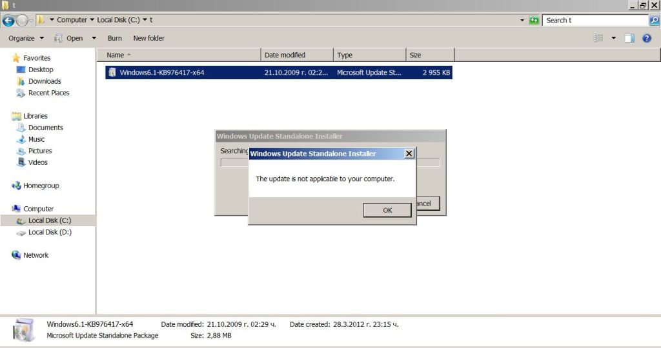
Task: Open the view options dropdown arrow
Action: pyautogui.click(x=613, y=38)
